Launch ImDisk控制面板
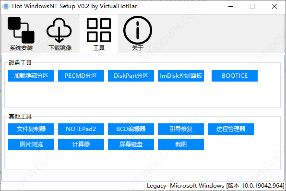 coord(181,76)
